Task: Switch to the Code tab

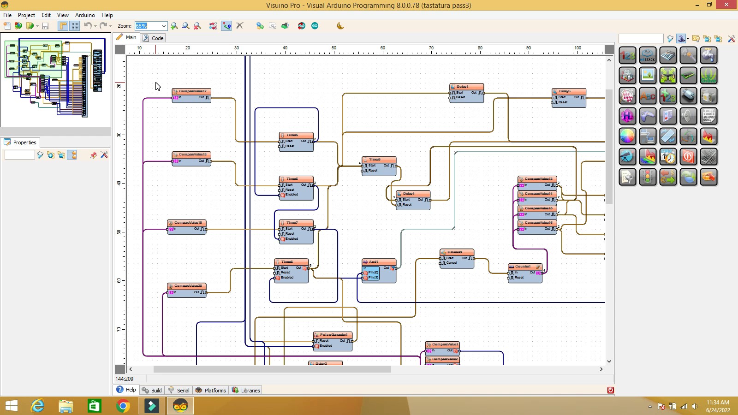Action: coord(153,38)
